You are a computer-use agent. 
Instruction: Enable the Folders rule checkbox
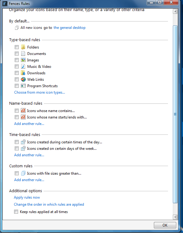click(17, 47)
